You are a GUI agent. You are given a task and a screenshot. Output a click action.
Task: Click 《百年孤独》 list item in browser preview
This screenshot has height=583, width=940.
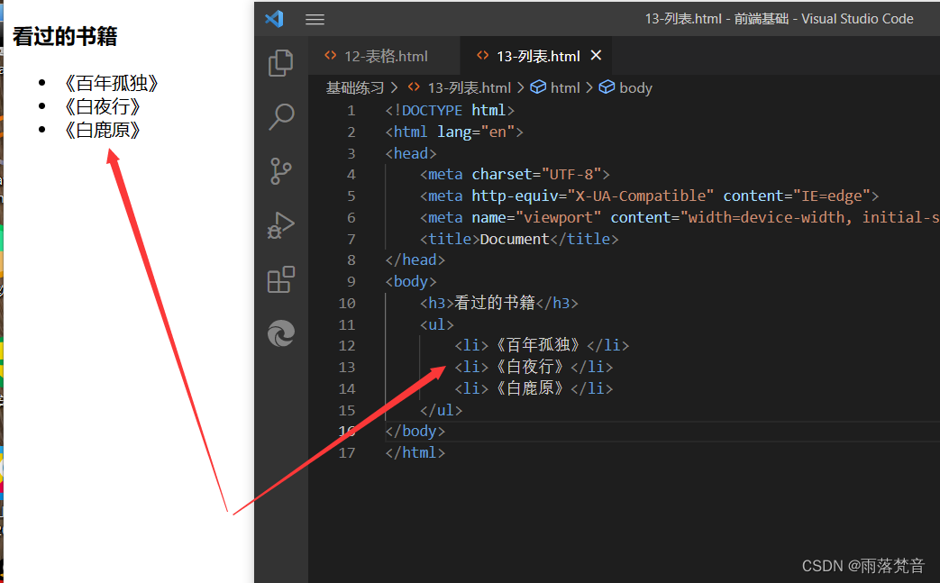[112, 83]
